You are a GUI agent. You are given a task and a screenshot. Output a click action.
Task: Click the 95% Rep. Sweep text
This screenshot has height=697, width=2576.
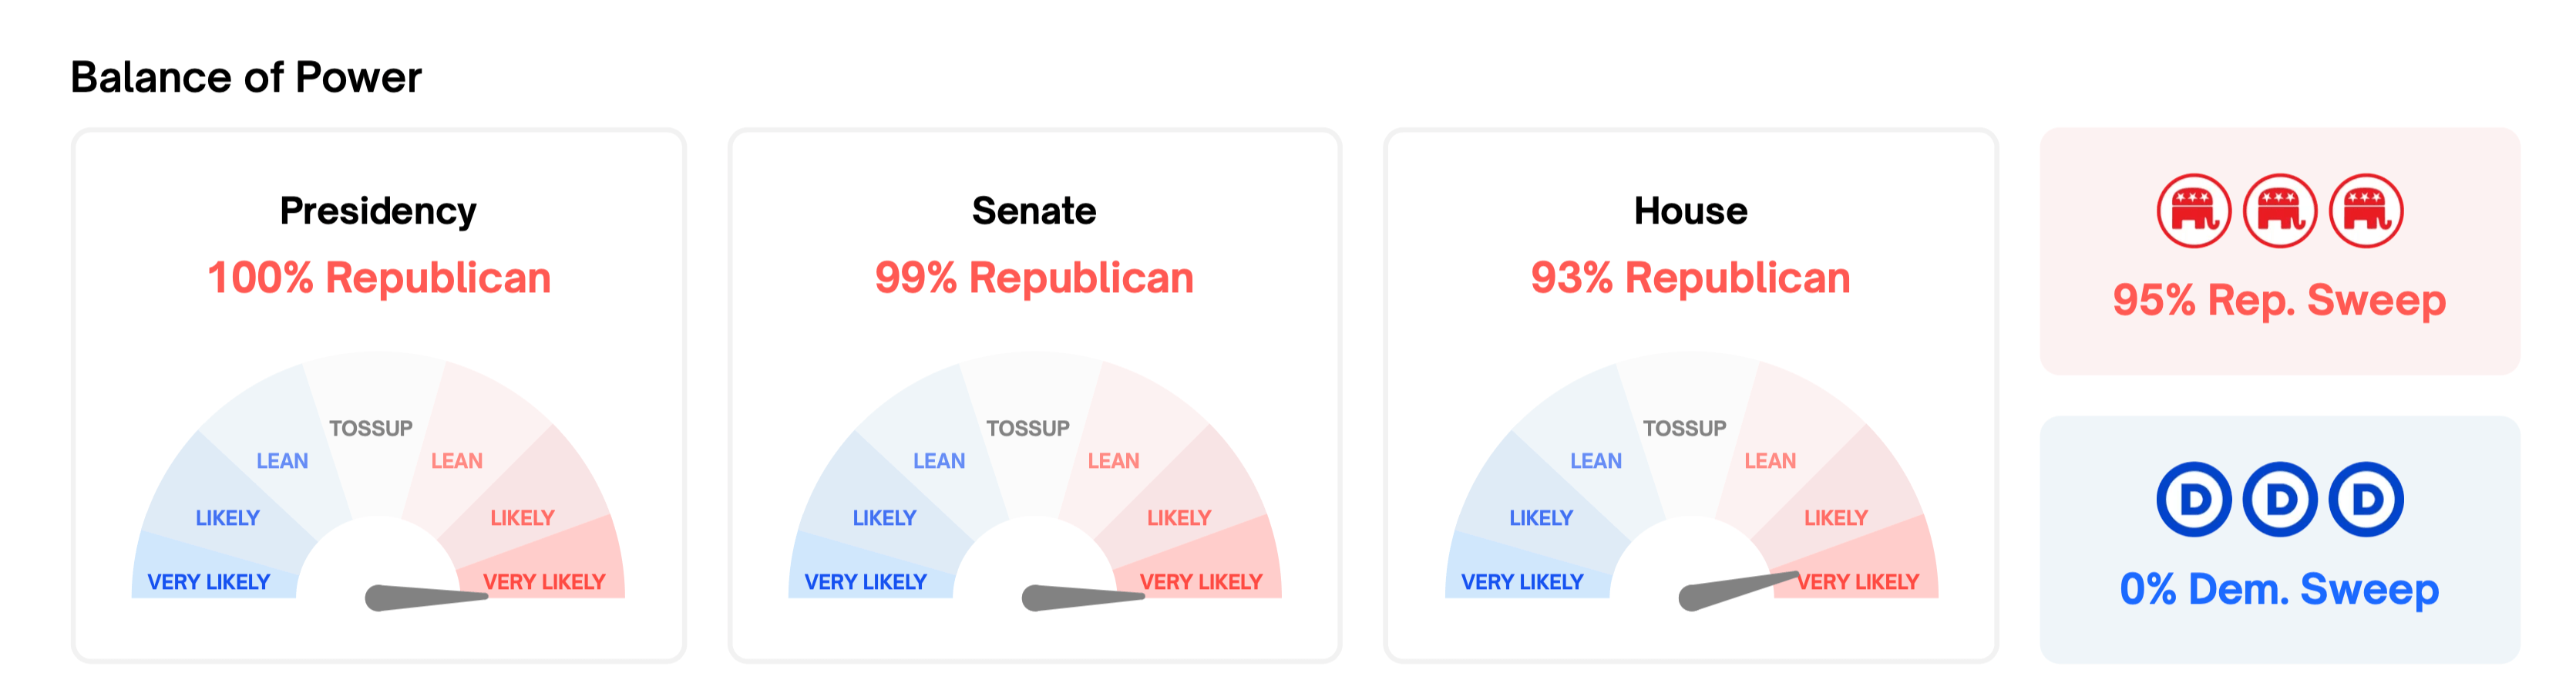[x=2279, y=300]
